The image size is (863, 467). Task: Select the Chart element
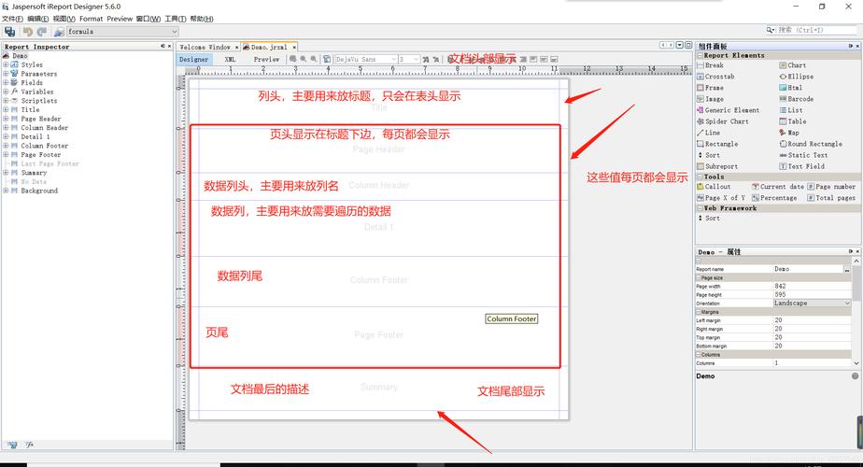click(x=793, y=65)
